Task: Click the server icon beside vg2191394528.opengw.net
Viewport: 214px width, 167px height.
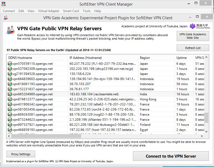Action: point(10,74)
